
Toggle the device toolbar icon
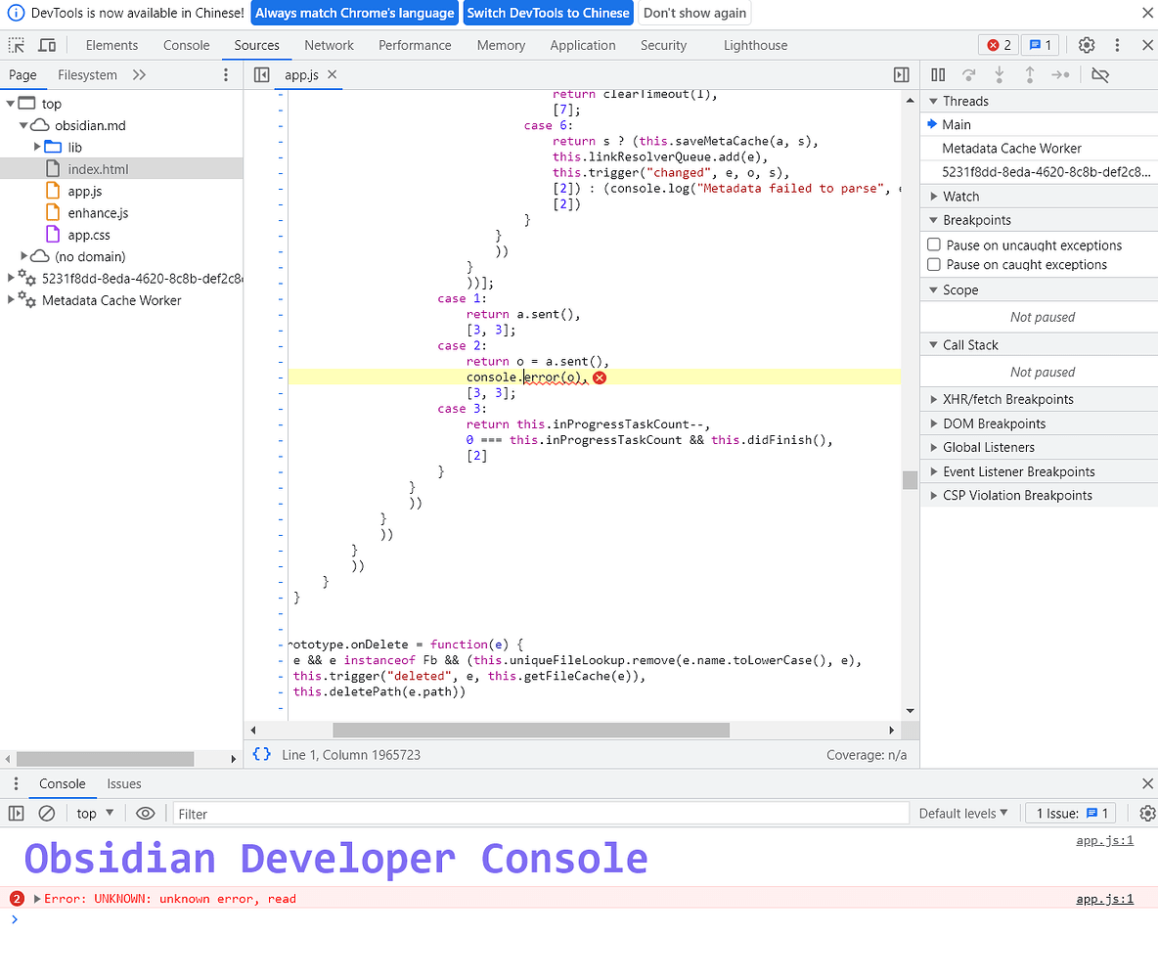47,45
